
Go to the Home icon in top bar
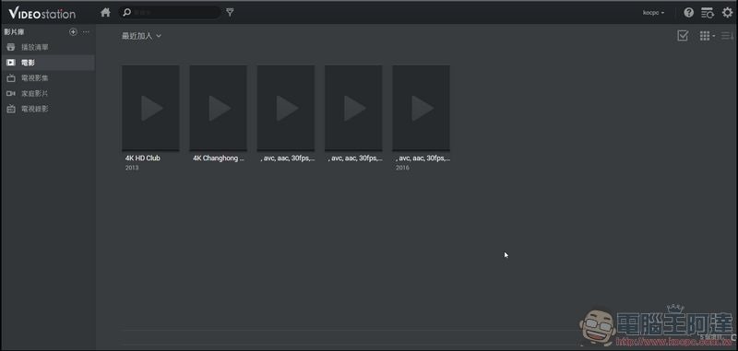click(x=105, y=13)
